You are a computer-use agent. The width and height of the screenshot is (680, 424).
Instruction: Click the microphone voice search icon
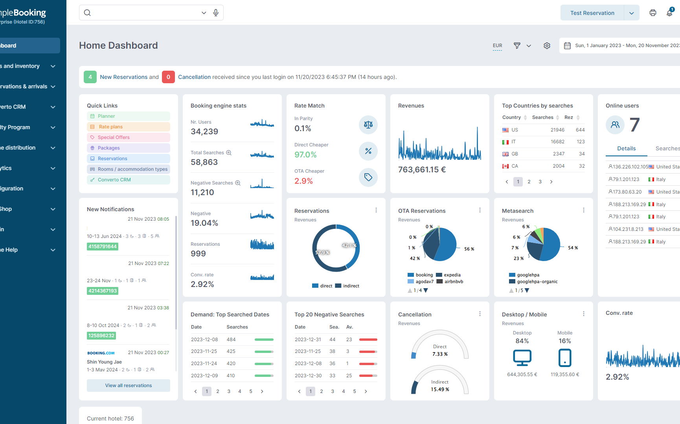pos(216,13)
